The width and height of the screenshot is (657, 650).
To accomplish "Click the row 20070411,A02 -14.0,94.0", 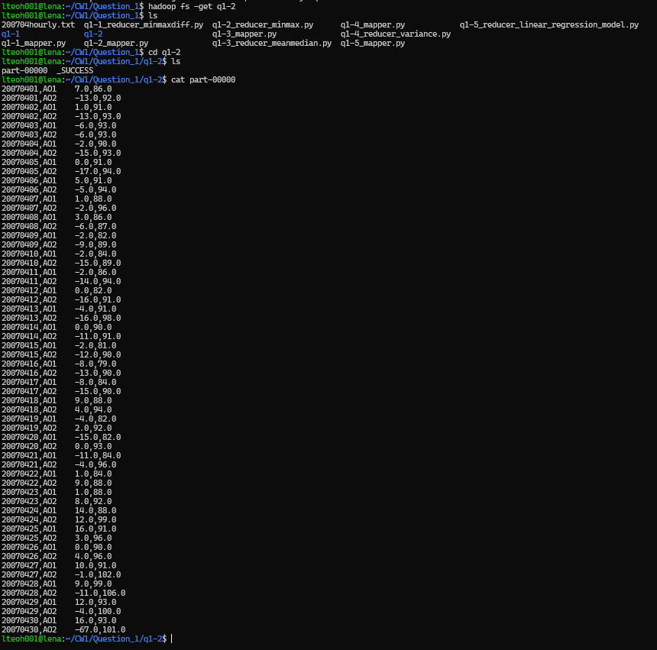I will point(61,281).
